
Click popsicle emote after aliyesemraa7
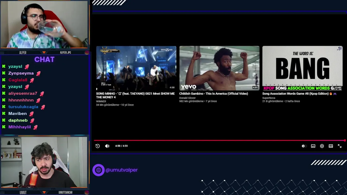click(42, 94)
